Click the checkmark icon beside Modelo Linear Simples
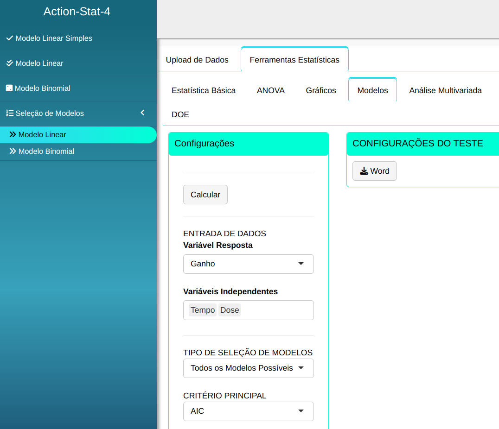The image size is (499, 429). click(9, 38)
